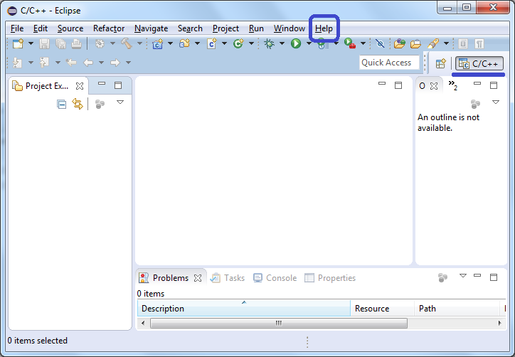Open Outline View Menu triangle
Viewport: 515px width, 357px height.
click(496, 102)
